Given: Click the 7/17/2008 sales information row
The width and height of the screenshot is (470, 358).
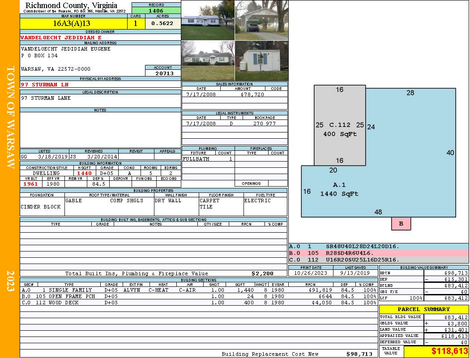Looking at the screenshot, I should [235, 94].
